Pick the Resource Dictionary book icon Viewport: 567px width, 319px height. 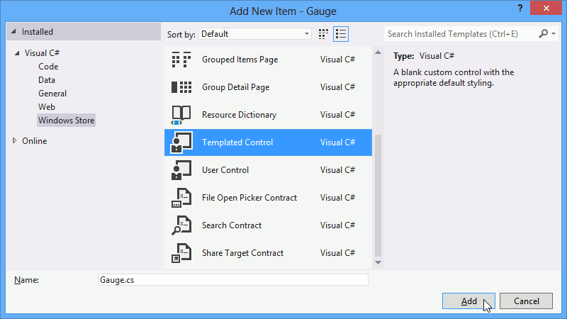click(181, 115)
